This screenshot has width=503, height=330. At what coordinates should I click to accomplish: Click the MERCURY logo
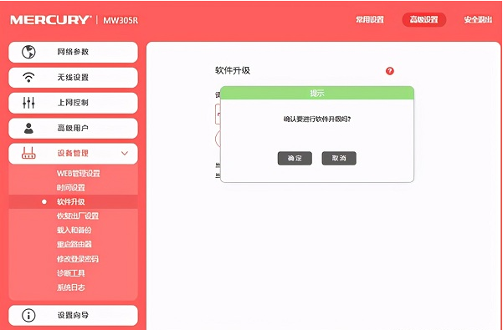pos(51,20)
